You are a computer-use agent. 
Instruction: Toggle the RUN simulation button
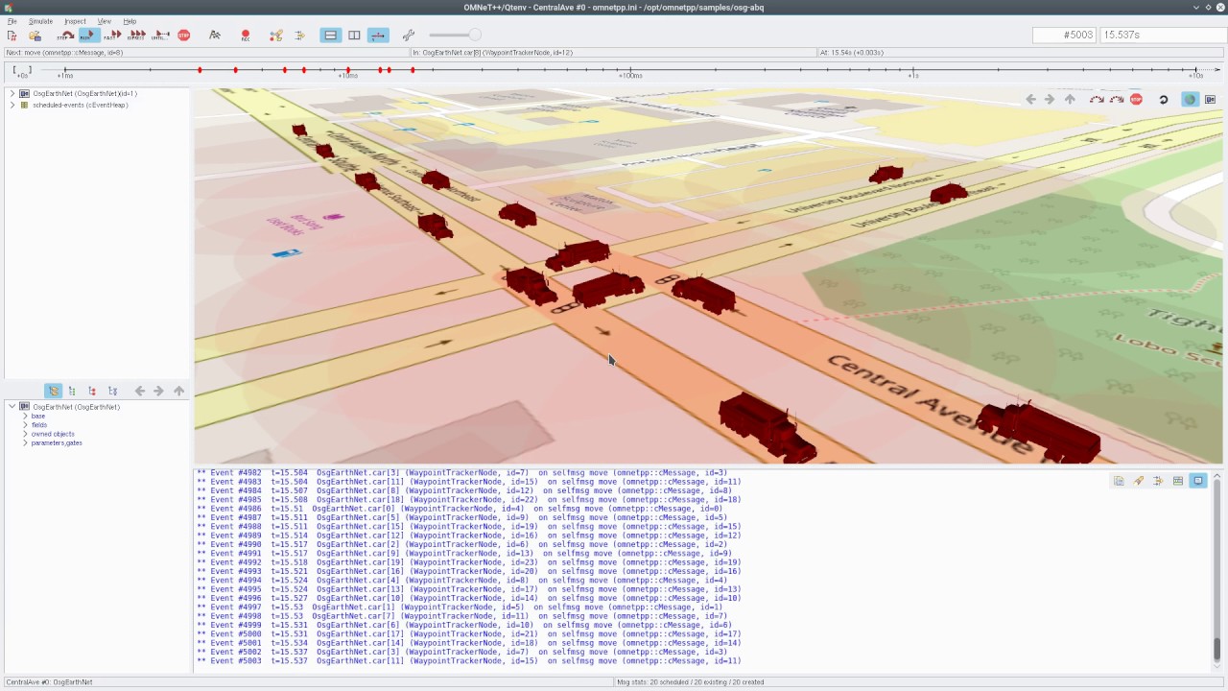point(88,36)
